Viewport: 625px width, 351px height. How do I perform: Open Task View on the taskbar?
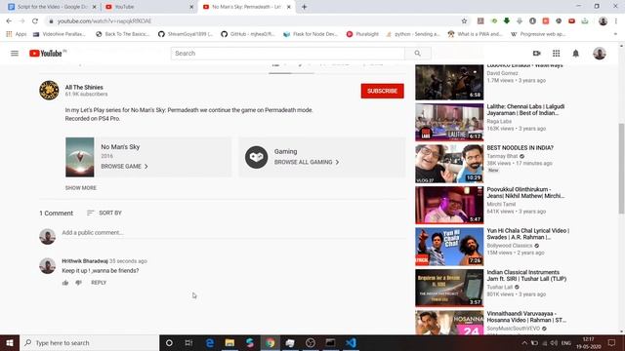tap(188, 342)
